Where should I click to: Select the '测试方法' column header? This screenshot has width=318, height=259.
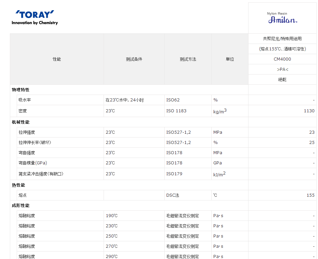click(x=188, y=59)
